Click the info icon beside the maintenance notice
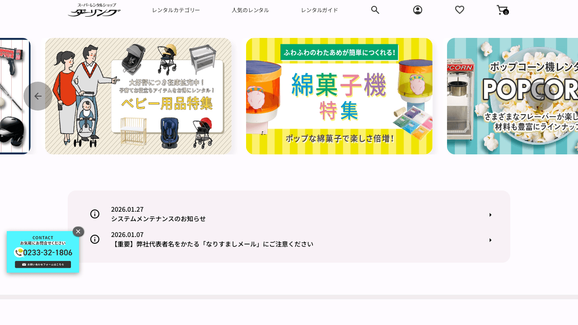This screenshot has width=578, height=325. [x=95, y=214]
